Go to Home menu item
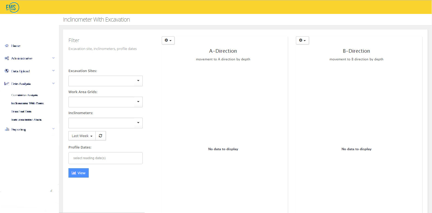 (x=16, y=46)
